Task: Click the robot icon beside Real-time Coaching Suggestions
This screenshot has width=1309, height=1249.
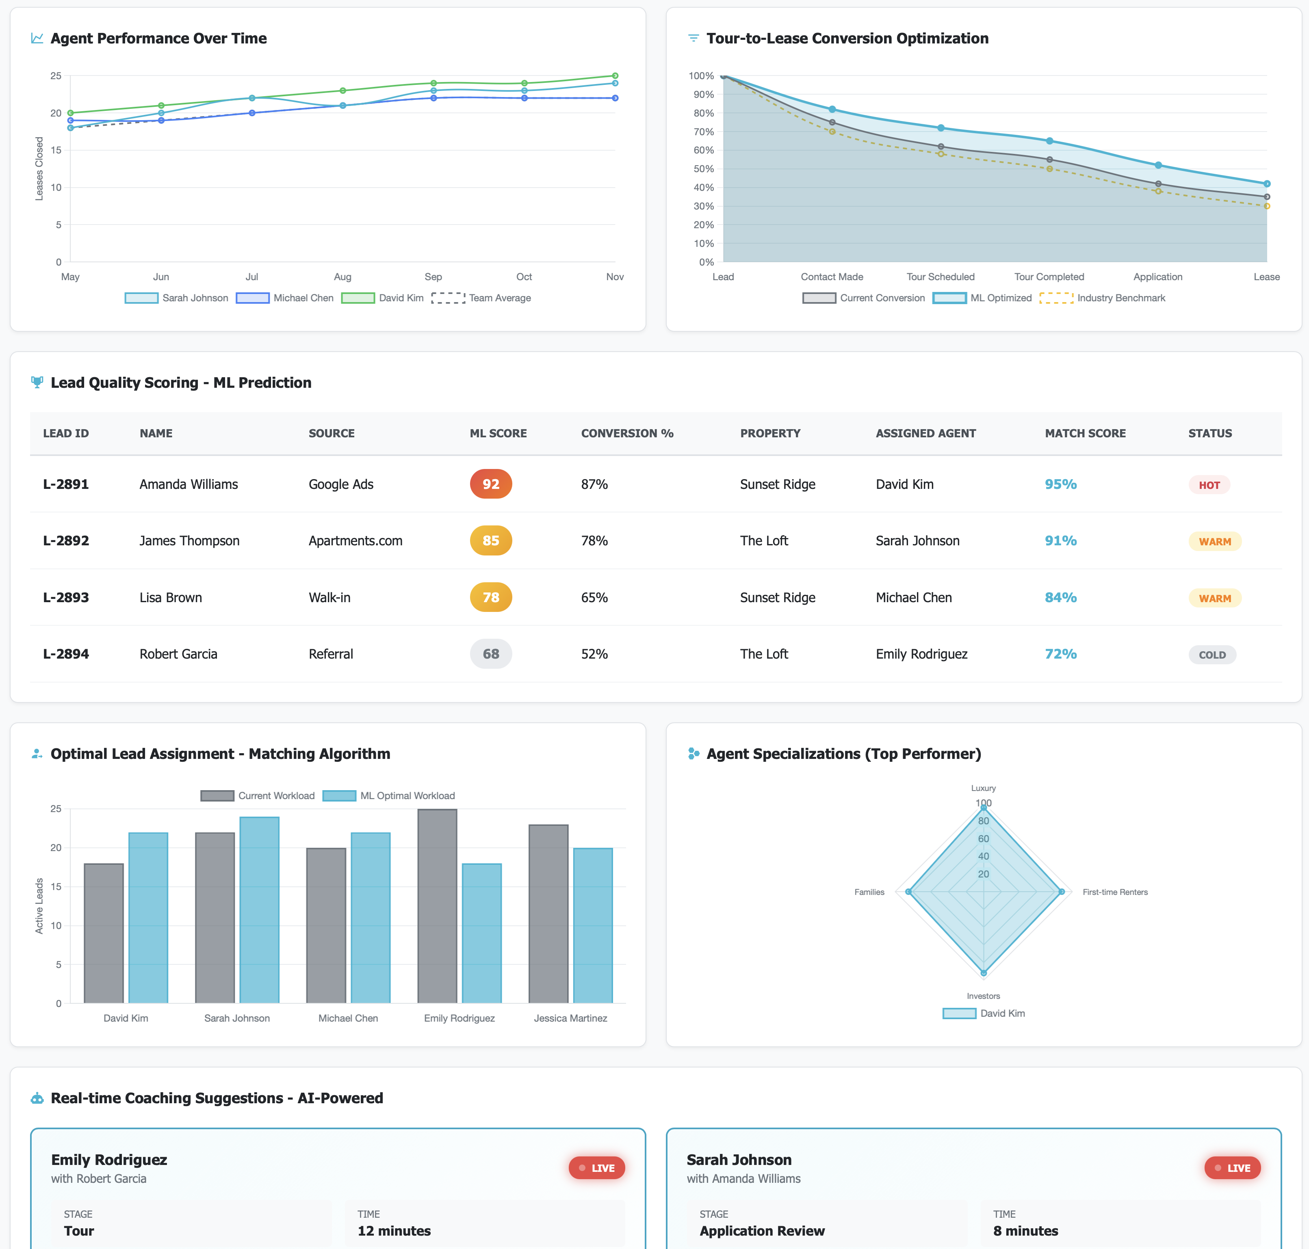Action: click(37, 1098)
